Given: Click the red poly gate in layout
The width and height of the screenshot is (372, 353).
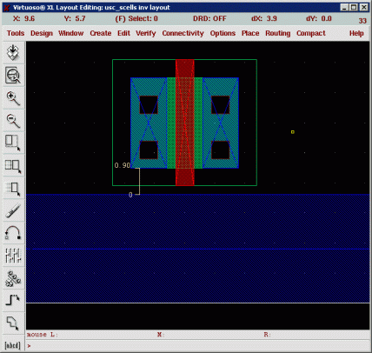Looking at the screenshot, I should [x=185, y=123].
